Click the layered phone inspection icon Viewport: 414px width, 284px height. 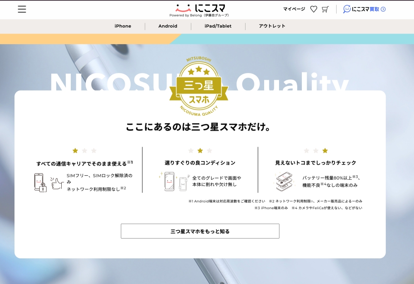point(284,181)
